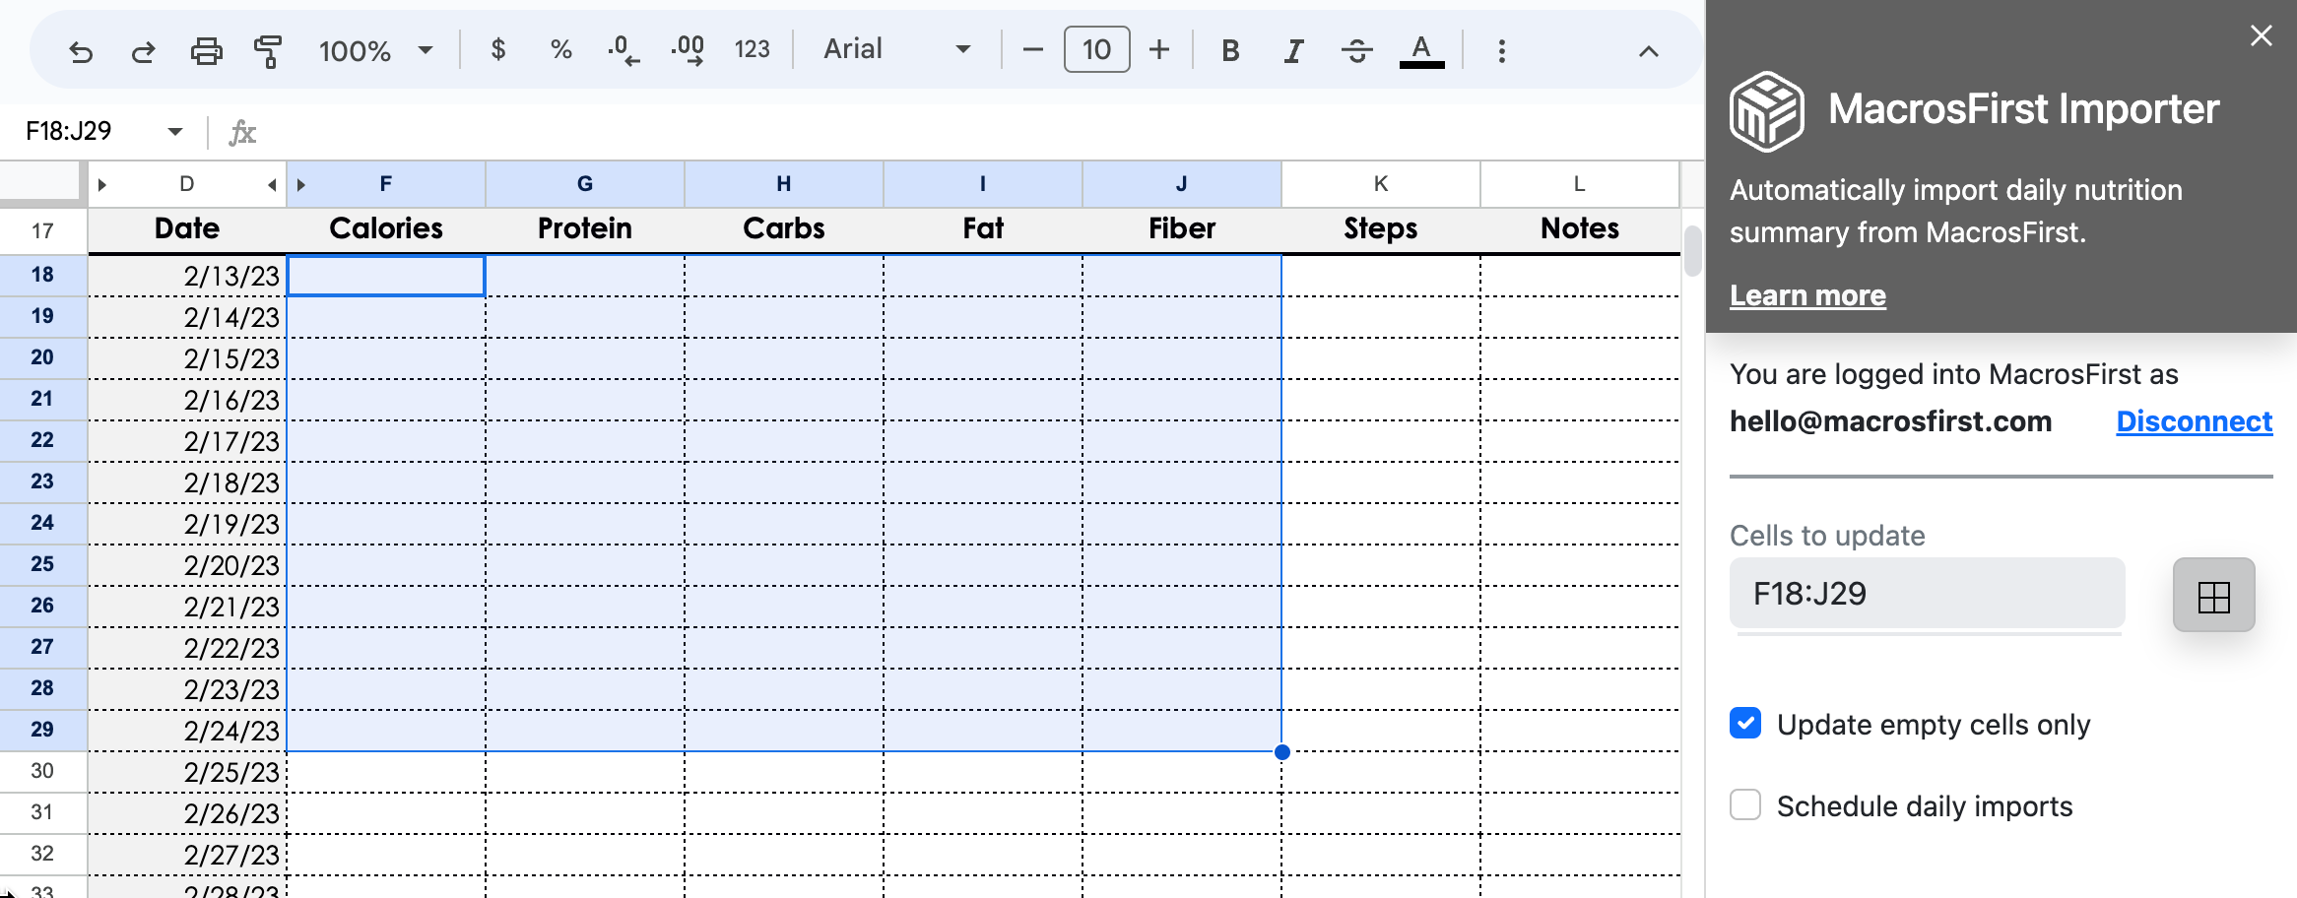Open the name box dropdown
The image size is (2297, 898).
click(x=175, y=130)
